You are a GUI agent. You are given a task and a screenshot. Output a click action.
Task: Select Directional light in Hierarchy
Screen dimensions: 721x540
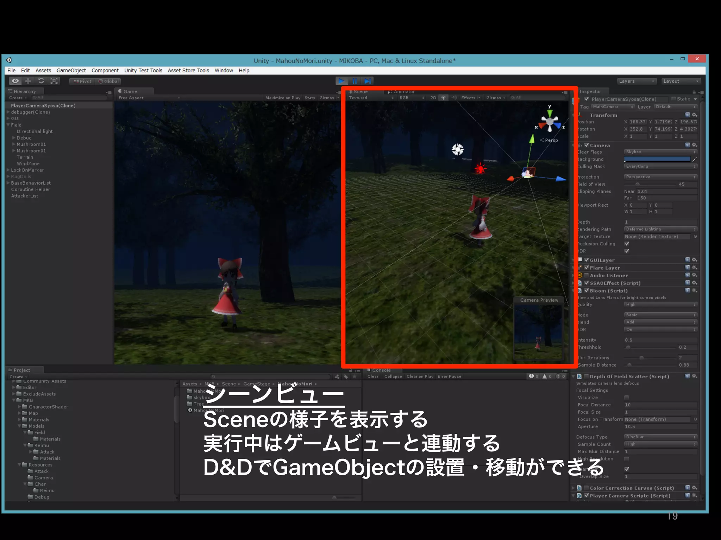pyautogui.click(x=35, y=131)
